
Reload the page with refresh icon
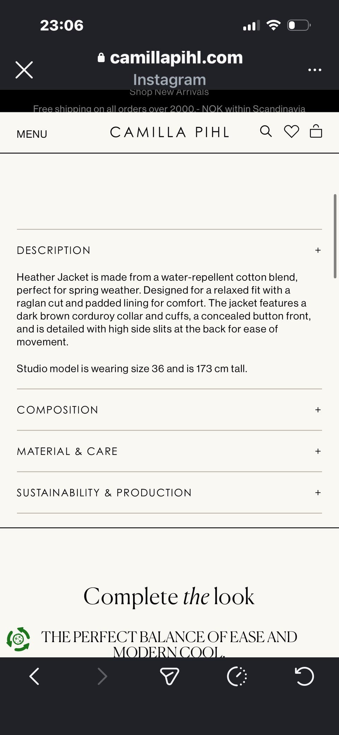coord(304,676)
